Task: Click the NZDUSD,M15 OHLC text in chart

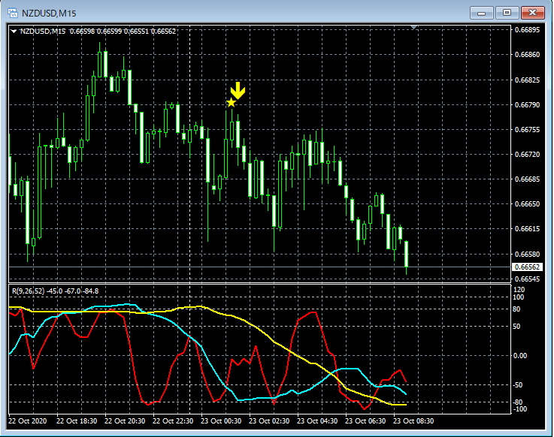Action: pos(98,32)
